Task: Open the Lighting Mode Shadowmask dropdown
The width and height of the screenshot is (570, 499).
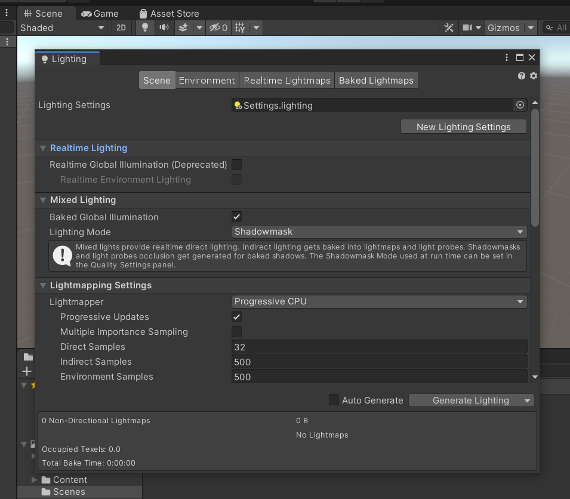Action: pos(379,232)
